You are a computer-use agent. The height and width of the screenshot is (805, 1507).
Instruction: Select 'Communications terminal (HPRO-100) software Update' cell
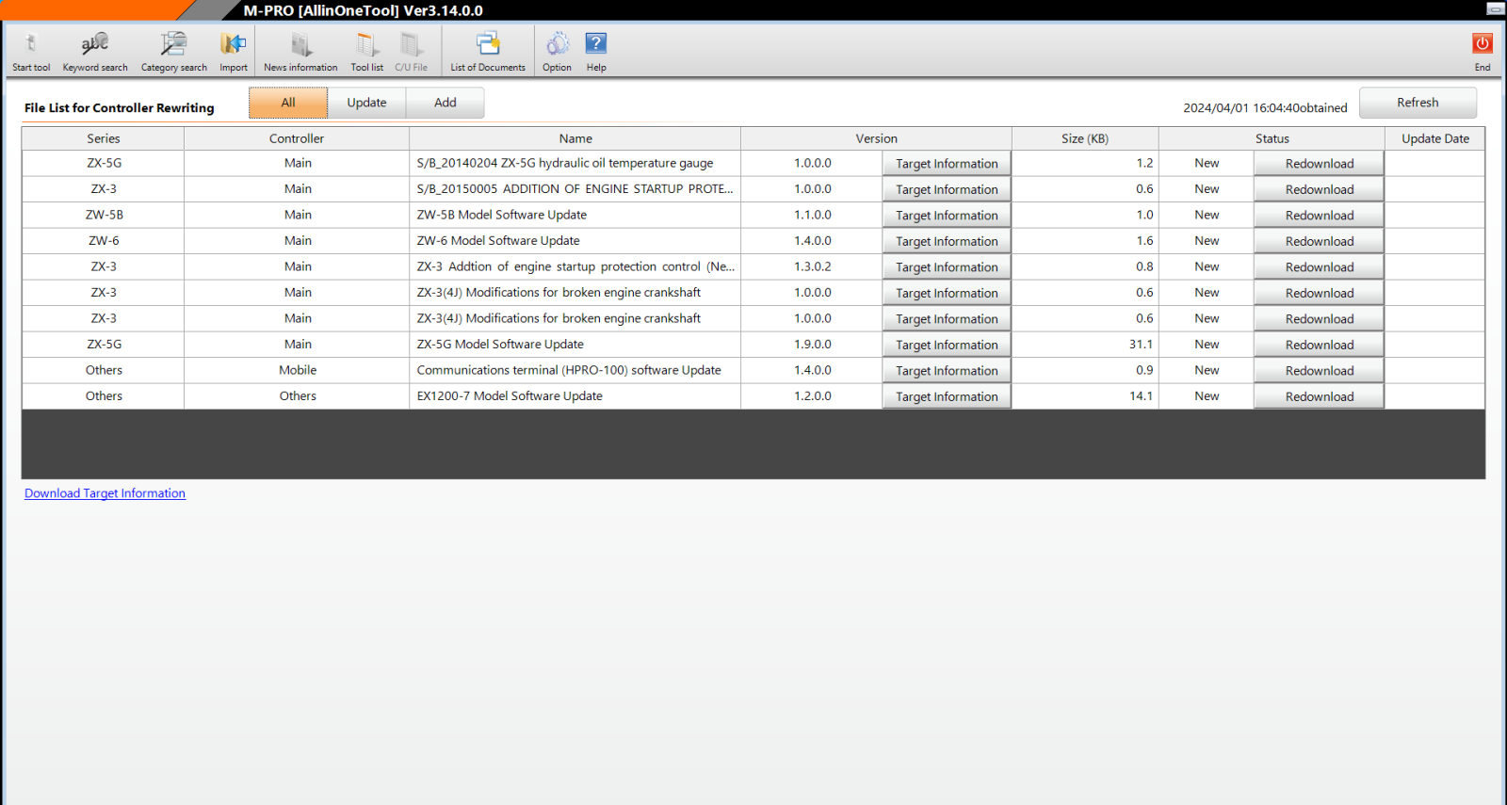(575, 370)
